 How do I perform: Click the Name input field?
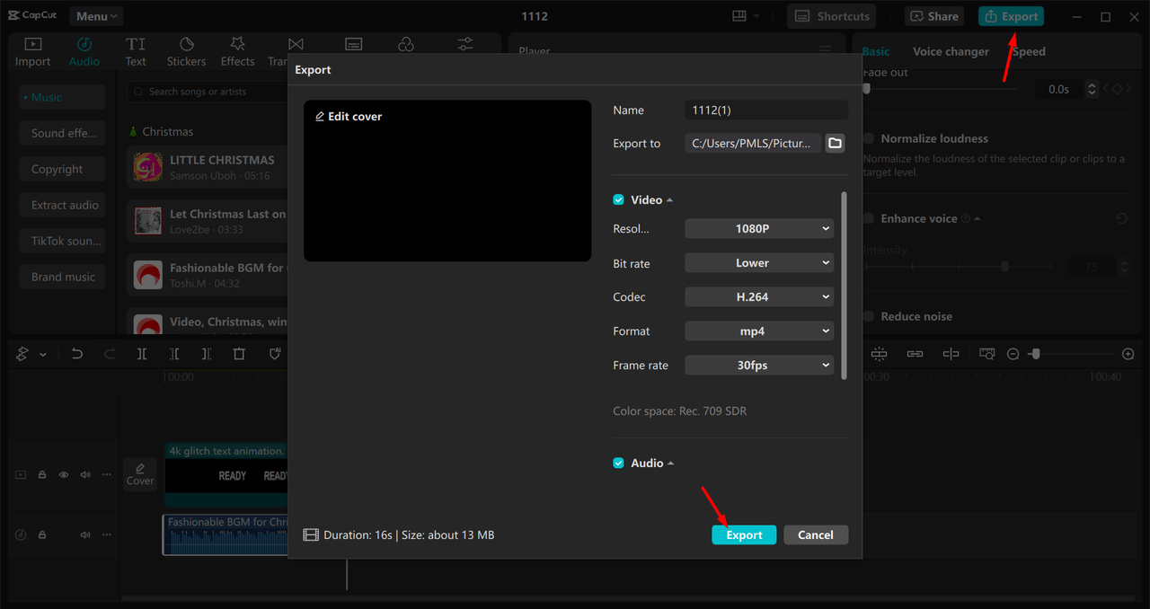[766, 110]
